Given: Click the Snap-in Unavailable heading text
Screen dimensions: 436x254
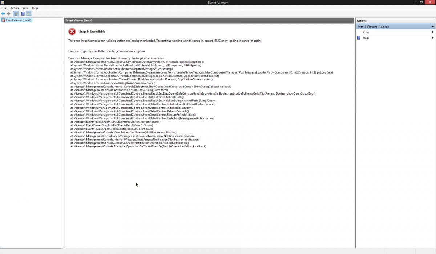Looking at the screenshot, I should coord(92,32).
